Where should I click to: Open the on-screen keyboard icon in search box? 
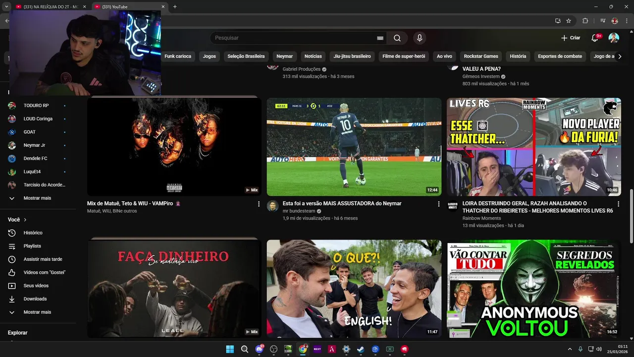(380, 38)
